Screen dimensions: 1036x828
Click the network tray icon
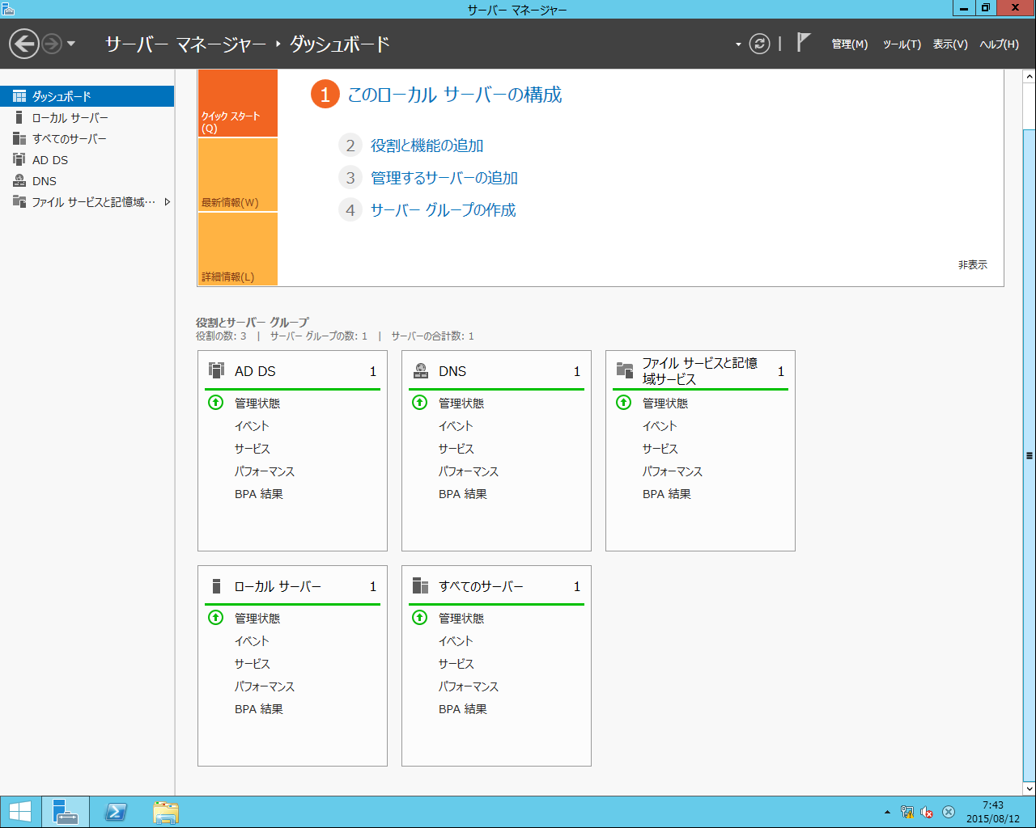[x=907, y=812]
